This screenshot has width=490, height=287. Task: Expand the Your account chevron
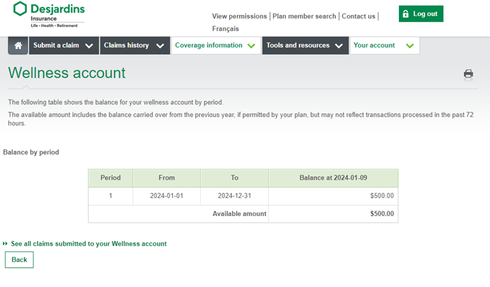[410, 45]
